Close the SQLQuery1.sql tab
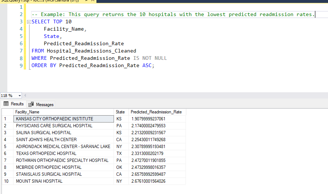 tap(93, 1)
